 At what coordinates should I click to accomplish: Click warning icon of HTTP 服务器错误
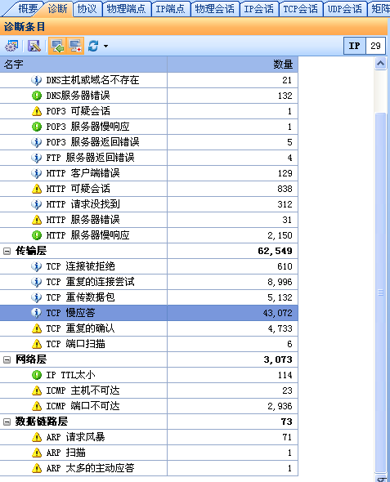coord(37,220)
